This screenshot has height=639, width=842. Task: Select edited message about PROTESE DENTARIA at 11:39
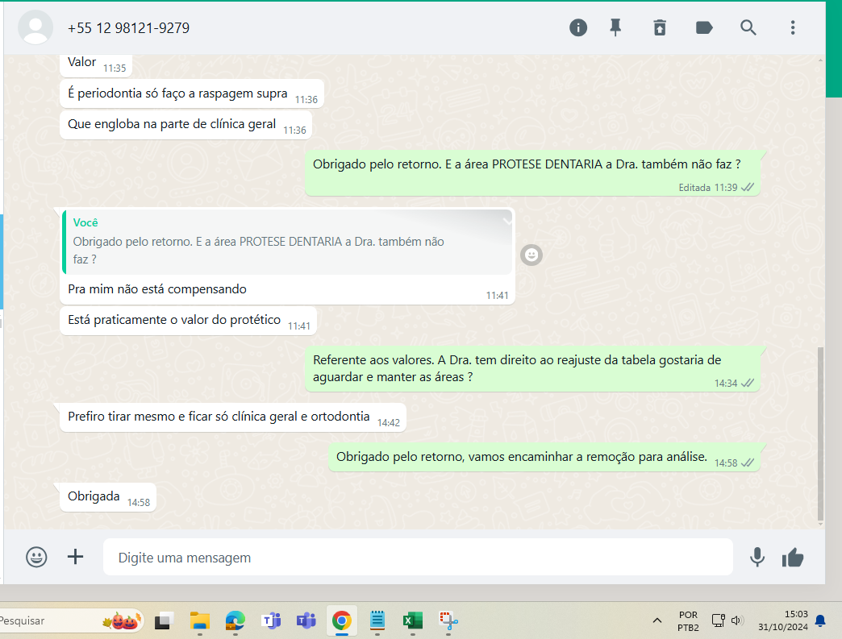click(x=532, y=173)
